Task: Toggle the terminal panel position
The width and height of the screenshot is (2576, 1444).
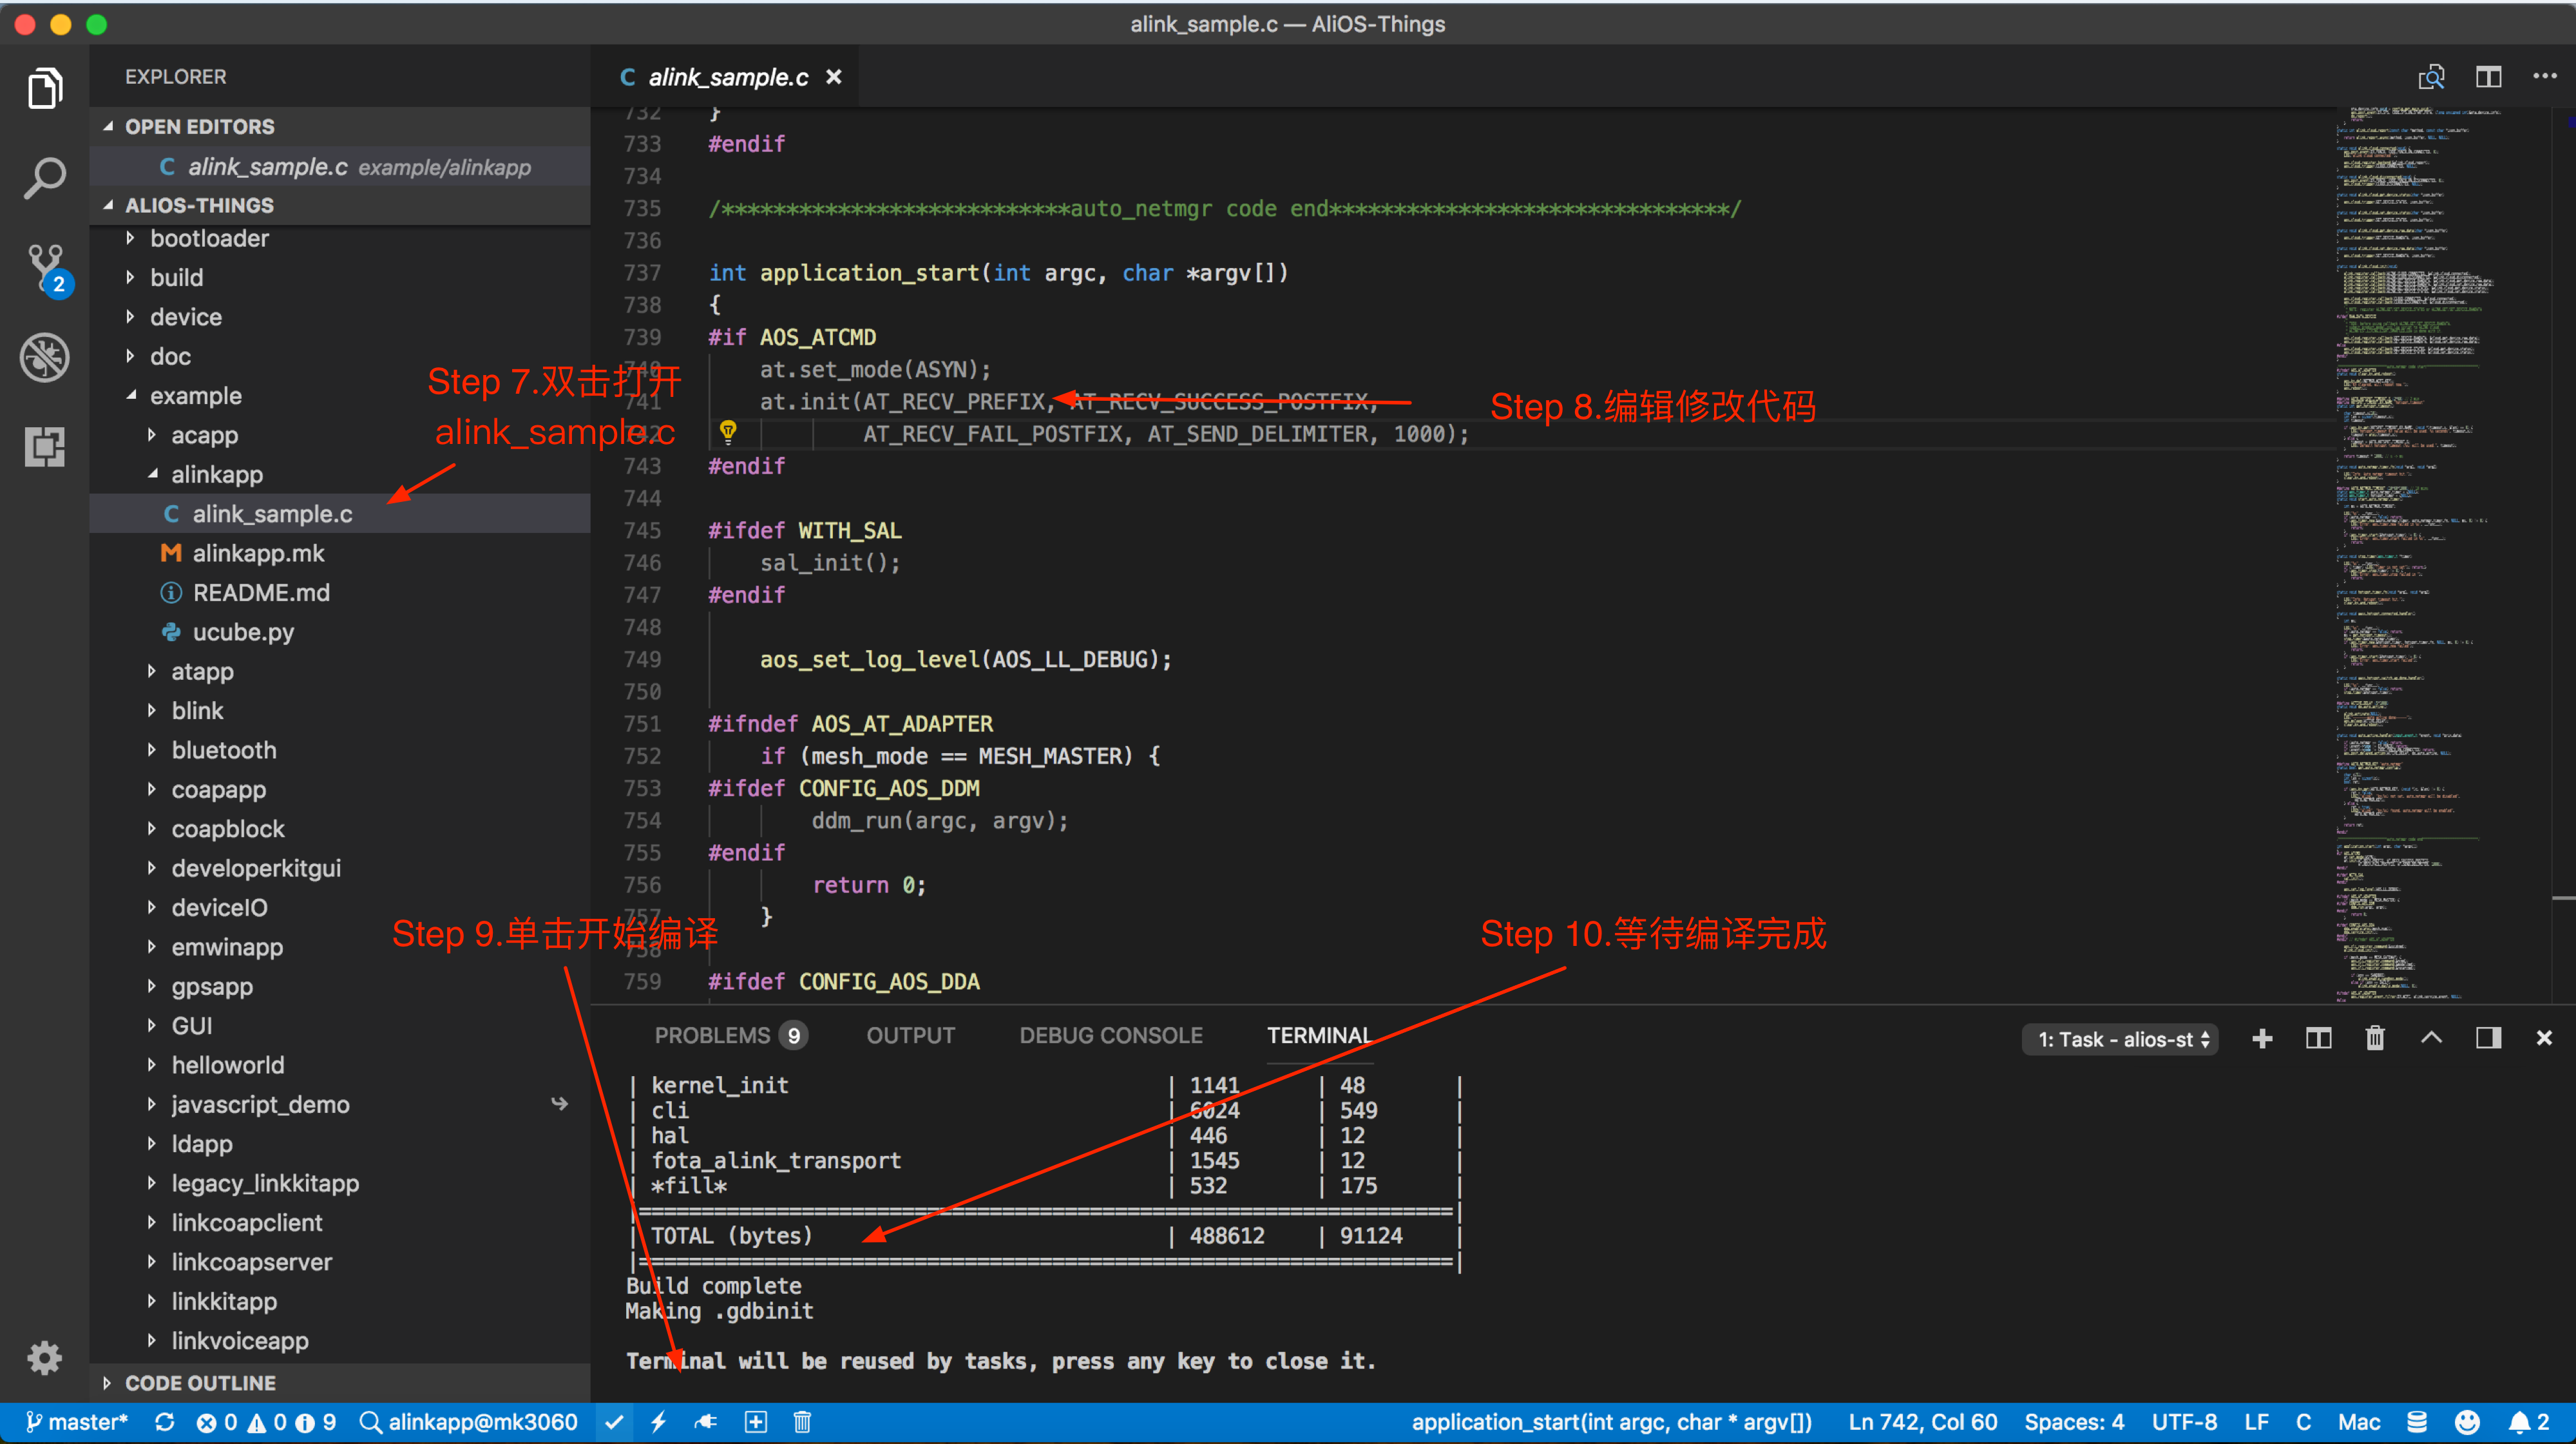Action: 2488,1038
